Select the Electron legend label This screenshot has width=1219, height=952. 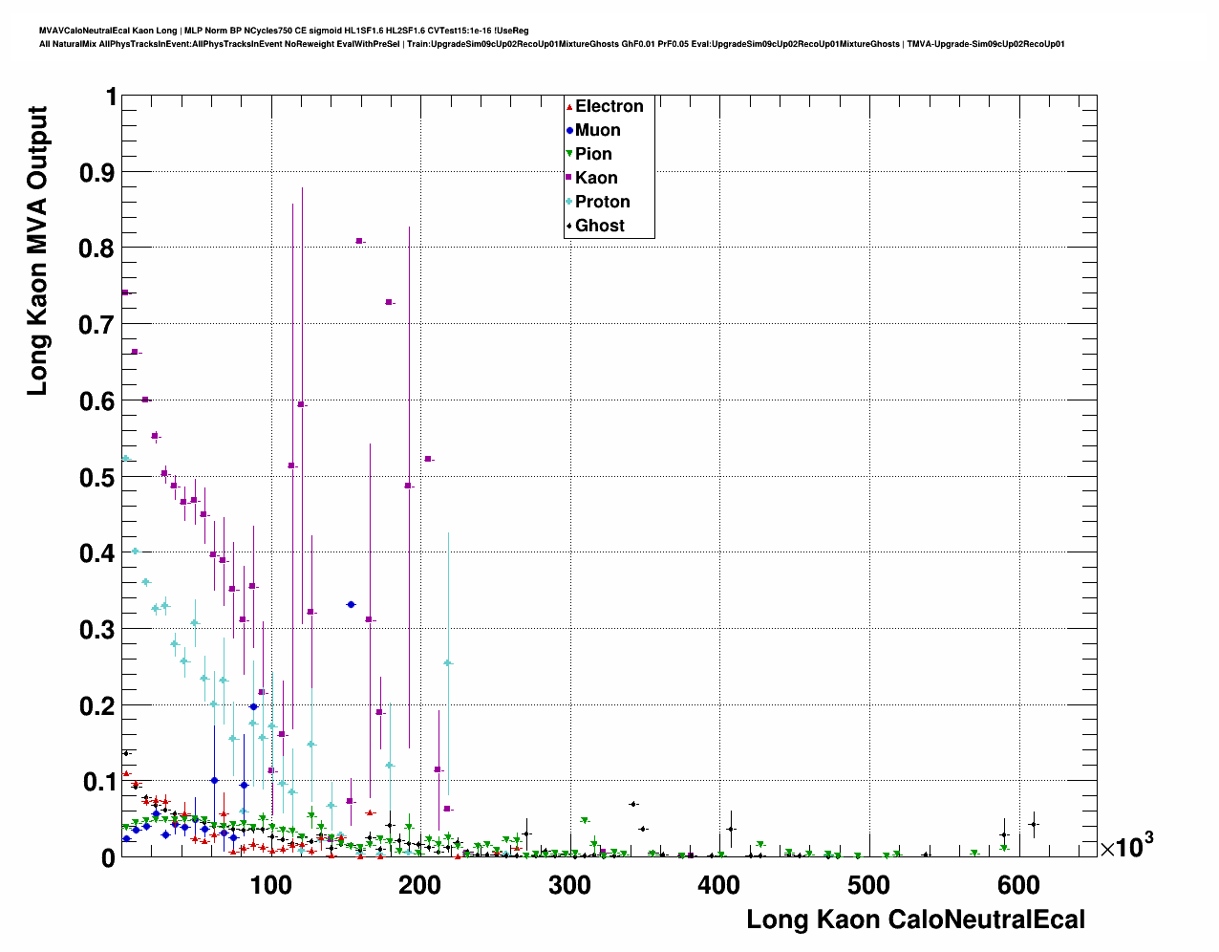[609, 106]
